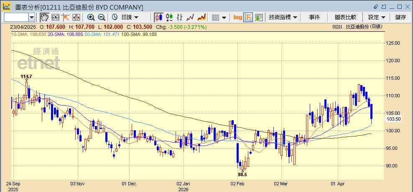Click the 100-SMA indicator label

pos(139,34)
